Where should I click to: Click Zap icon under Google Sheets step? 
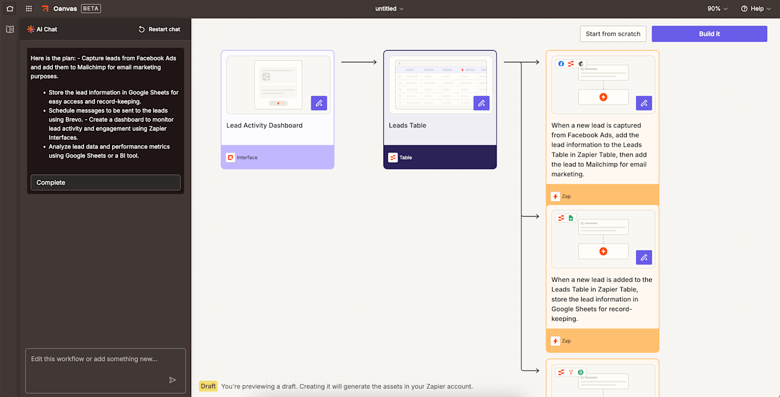[x=555, y=341]
